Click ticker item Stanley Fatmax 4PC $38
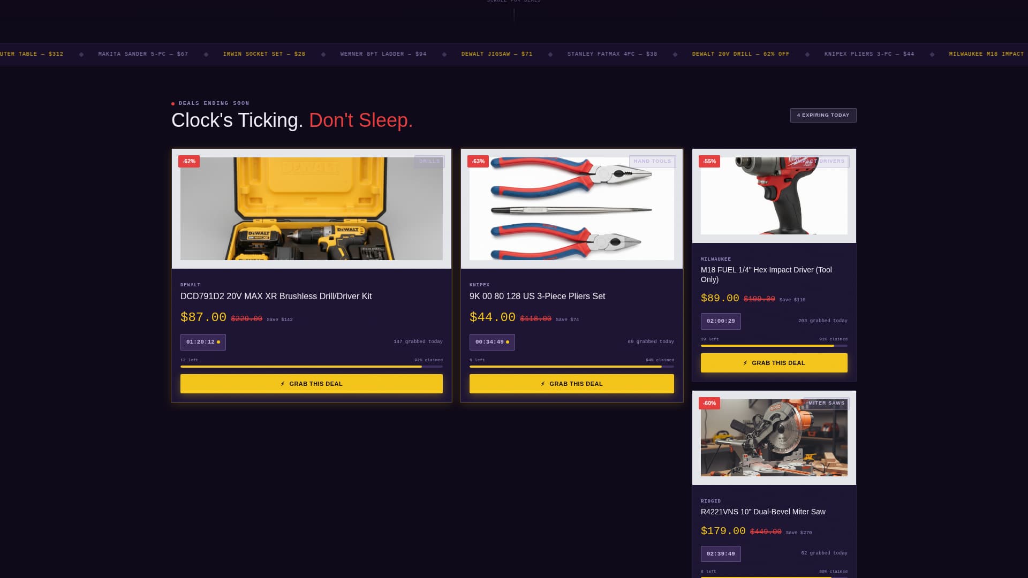The image size is (1028, 578). 612,54
